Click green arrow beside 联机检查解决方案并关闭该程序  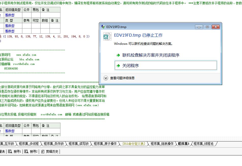(118, 55)
